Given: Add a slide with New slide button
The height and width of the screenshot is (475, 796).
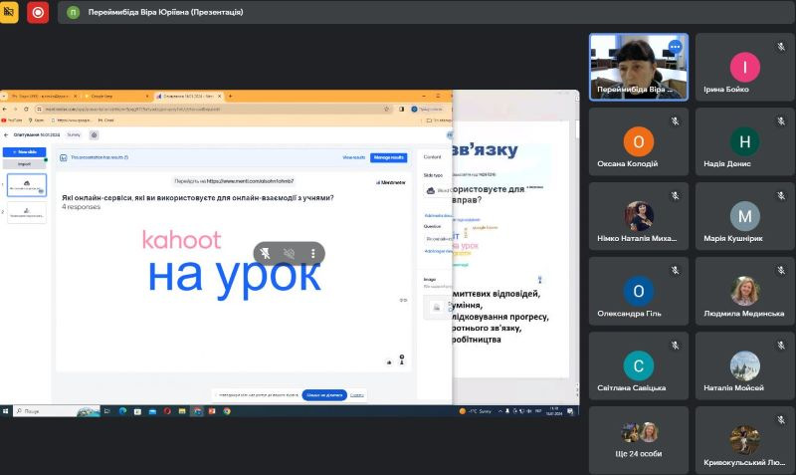Looking at the screenshot, I should 24,152.
